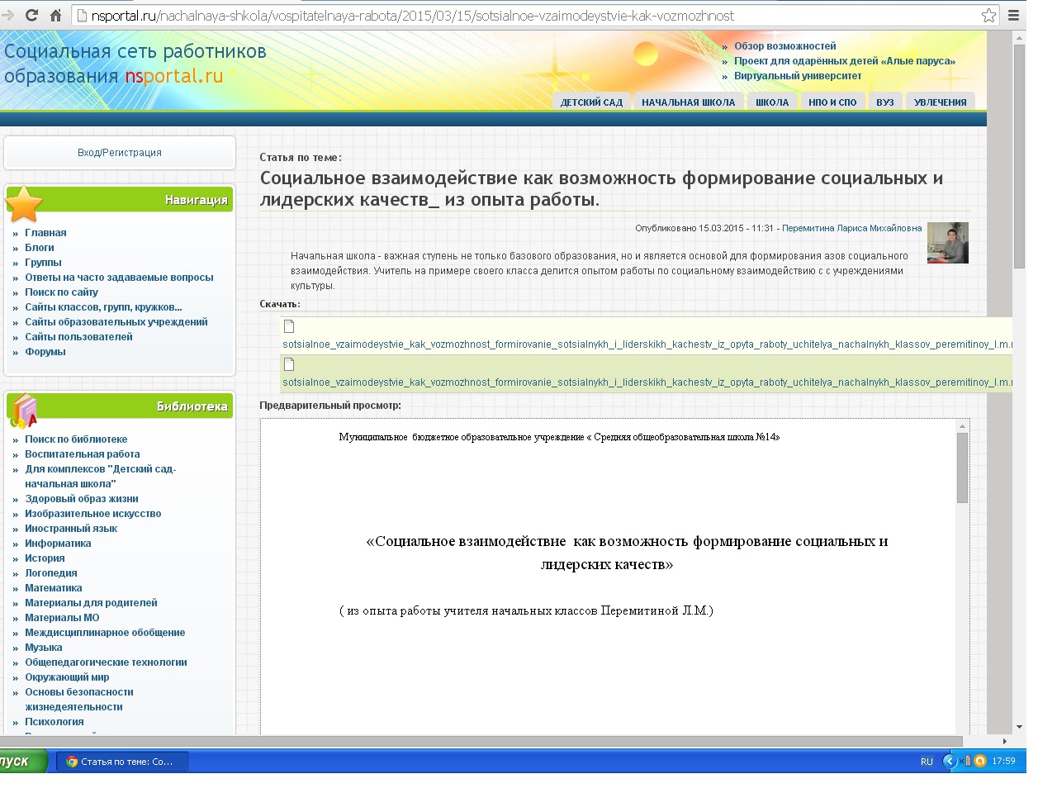Open Форумы in navigation
1057x793 pixels.
pos(45,352)
